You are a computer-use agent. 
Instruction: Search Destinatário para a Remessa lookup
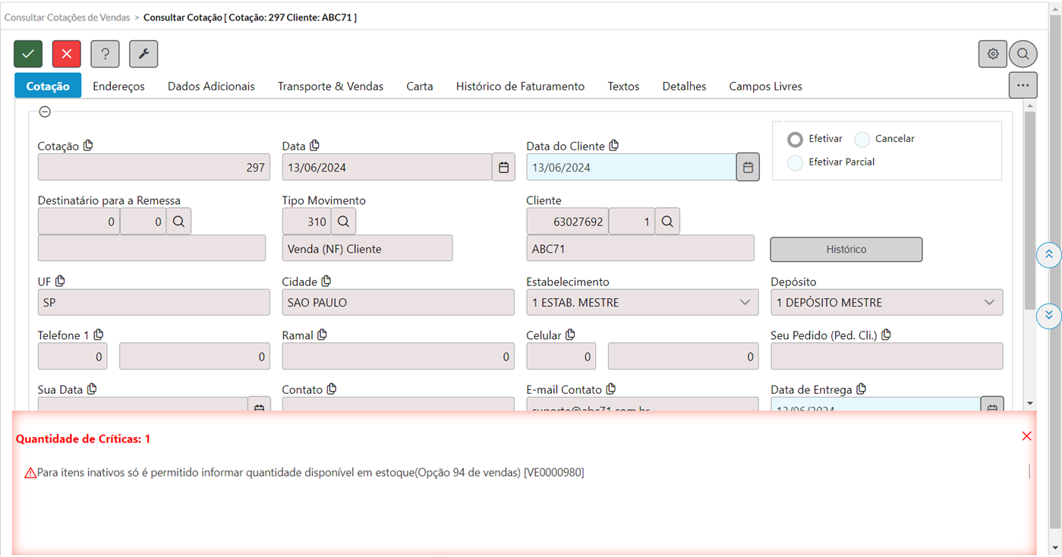click(178, 222)
